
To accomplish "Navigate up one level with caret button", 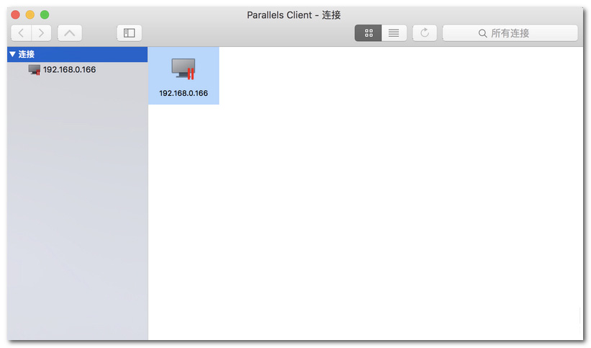I will (x=70, y=33).
